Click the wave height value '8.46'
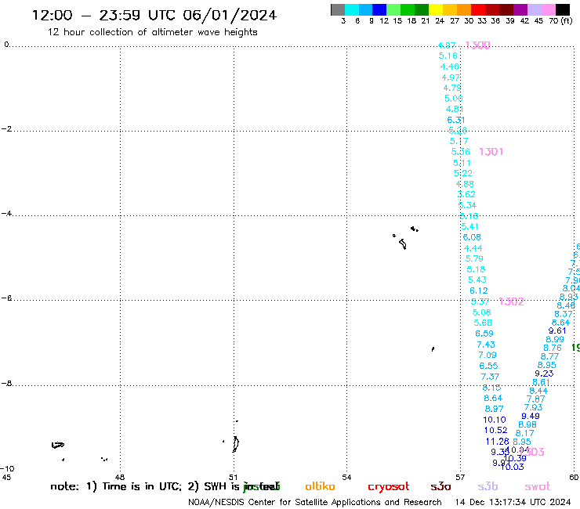The image size is (580, 509). (567, 305)
